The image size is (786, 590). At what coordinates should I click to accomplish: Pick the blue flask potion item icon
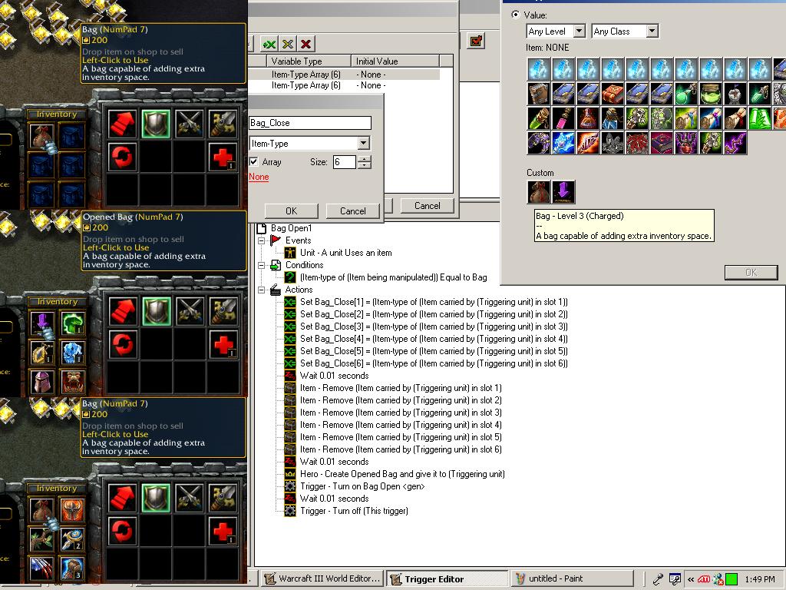[613, 118]
